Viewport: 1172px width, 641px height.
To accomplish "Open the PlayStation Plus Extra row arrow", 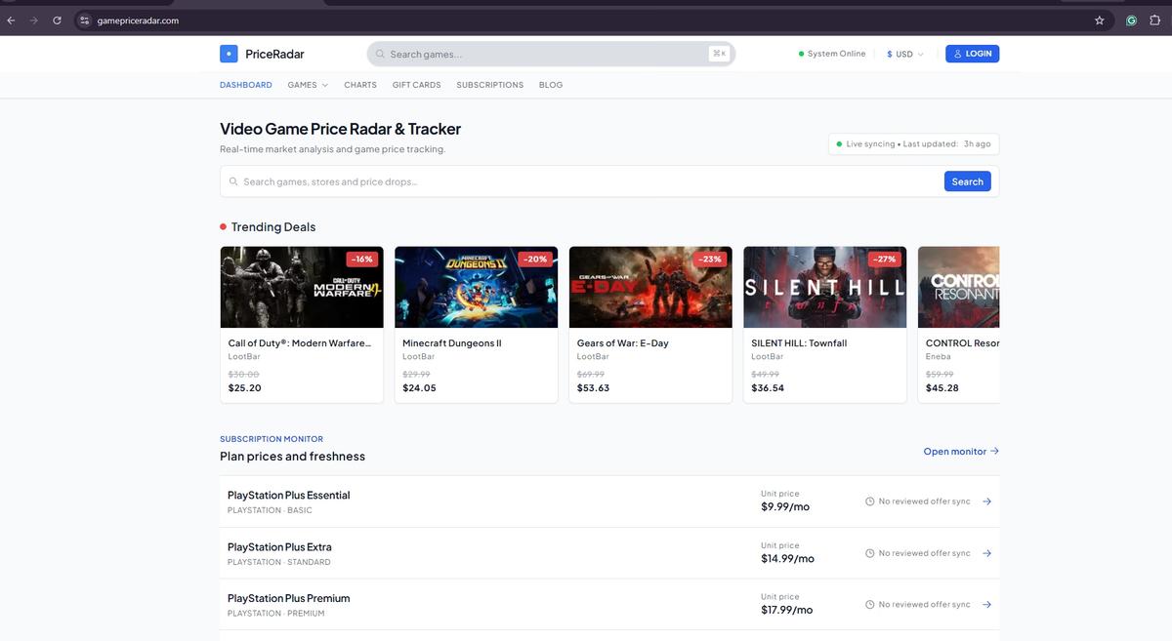I will point(986,553).
